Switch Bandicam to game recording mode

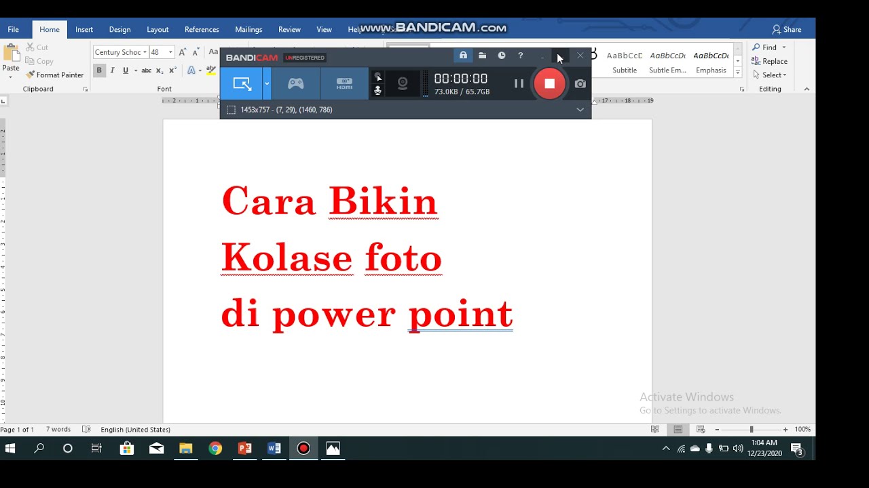[x=295, y=83]
